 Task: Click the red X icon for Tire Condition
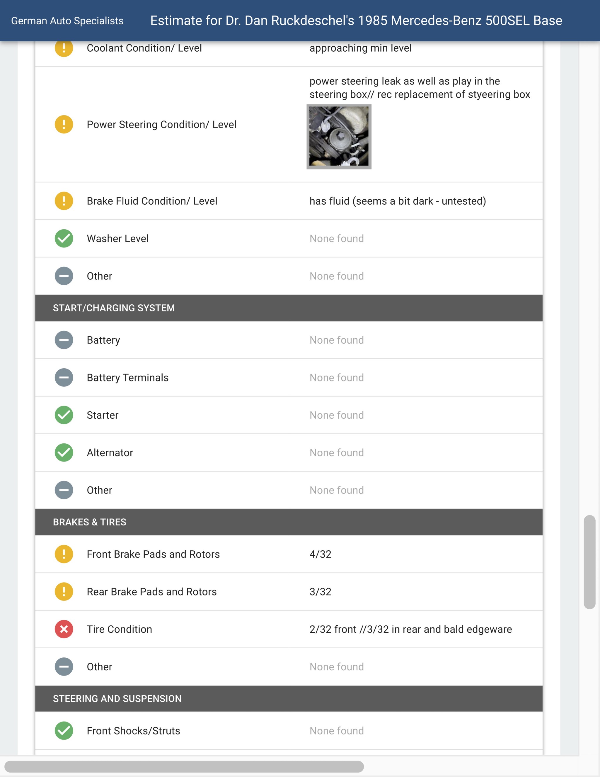tap(64, 629)
